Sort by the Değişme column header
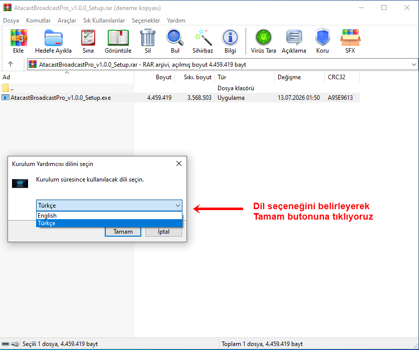 (299, 77)
